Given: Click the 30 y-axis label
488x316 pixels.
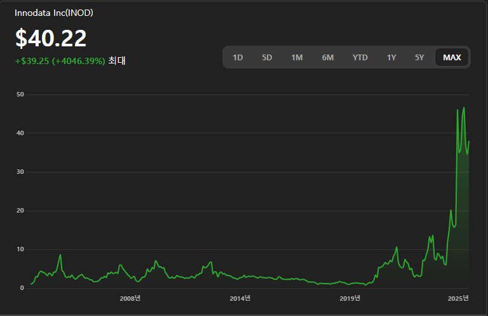Looking at the screenshot, I should coord(20,172).
